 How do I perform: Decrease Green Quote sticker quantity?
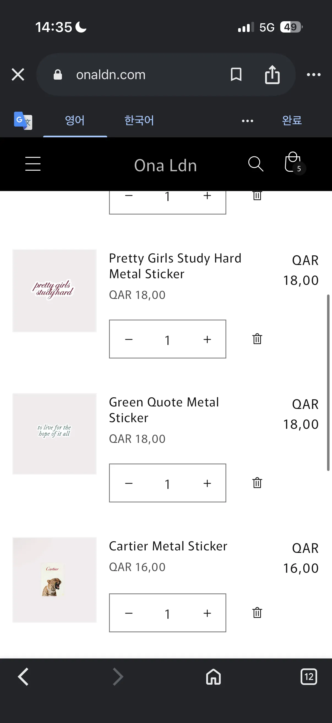pos(129,483)
